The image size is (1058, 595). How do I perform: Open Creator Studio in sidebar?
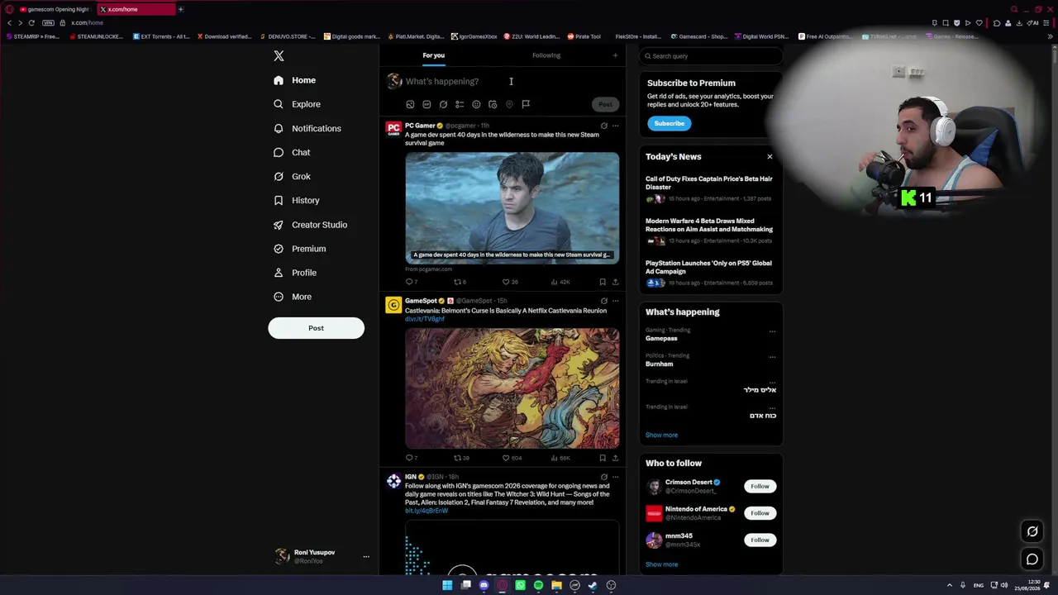[310, 225]
